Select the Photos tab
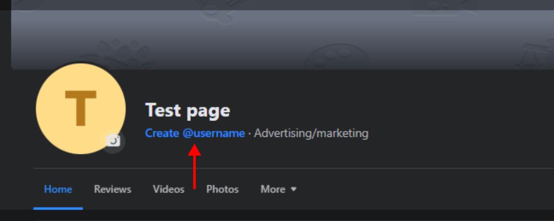The height and width of the screenshot is (221, 554). 222,190
